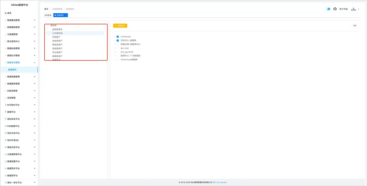Click the icon next to 数据同步平台

(x=6, y=169)
